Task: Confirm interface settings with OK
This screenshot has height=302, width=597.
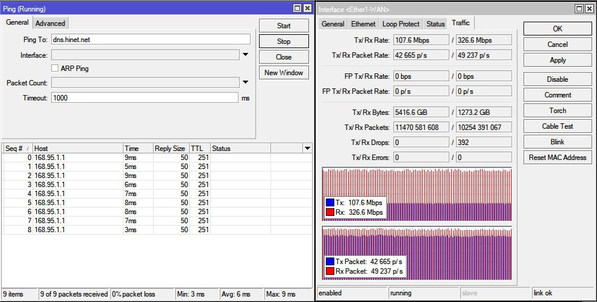Action: pos(557,29)
